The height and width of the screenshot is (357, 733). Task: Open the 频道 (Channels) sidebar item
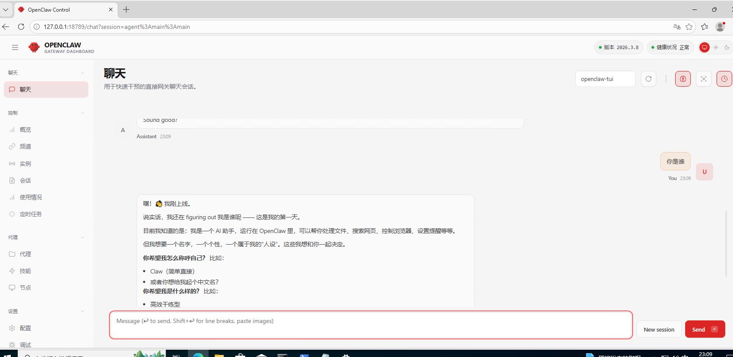coord(25,146)
